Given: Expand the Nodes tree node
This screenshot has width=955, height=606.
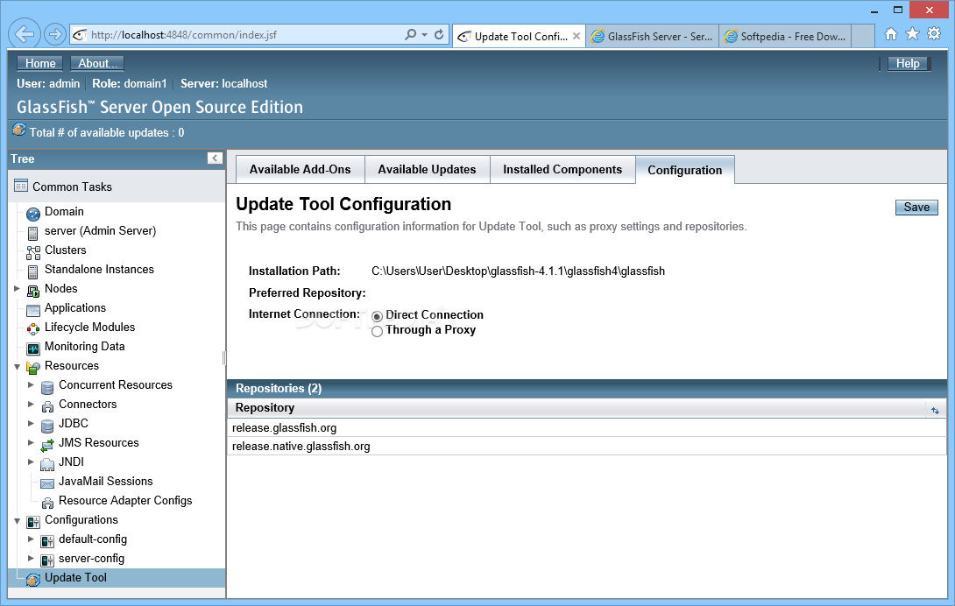Looking at the screenshot, I should pyautogui.click(x=17, y=289).
